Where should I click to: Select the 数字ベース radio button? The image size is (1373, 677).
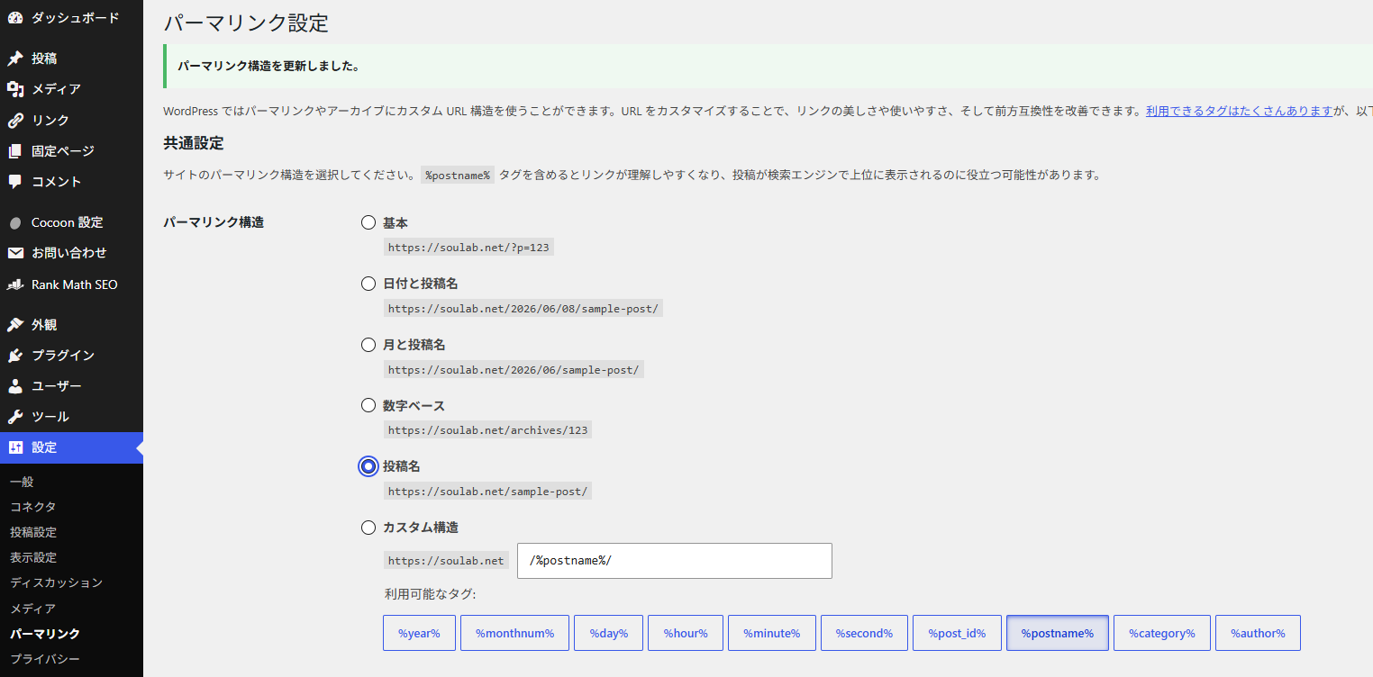pyautogui.click(x=368, y=405)
